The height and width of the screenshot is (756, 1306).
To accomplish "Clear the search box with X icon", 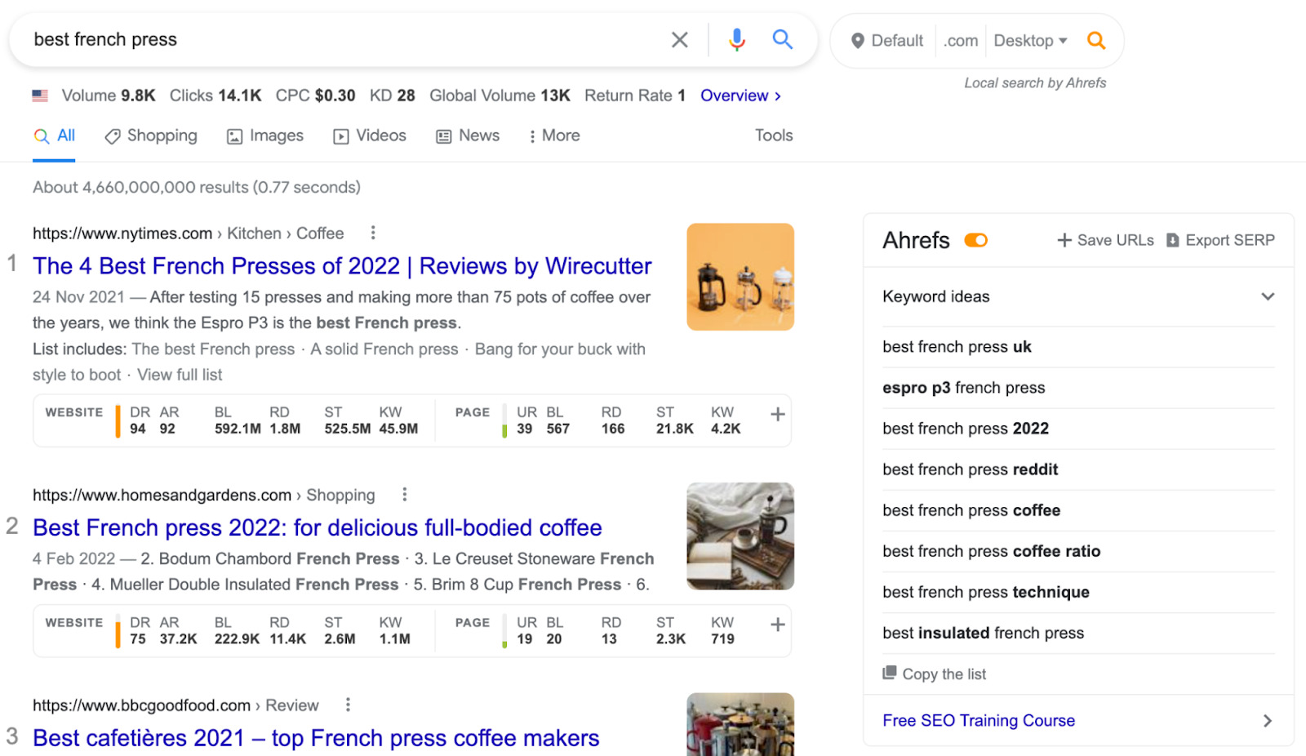I will 679,39.
